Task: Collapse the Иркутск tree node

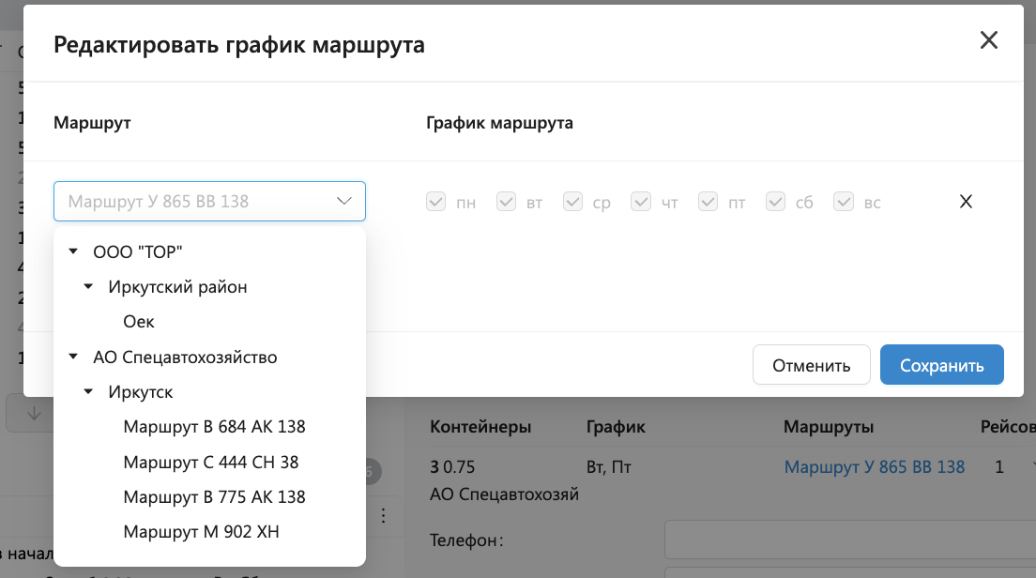Action: (x=88, y=392)
